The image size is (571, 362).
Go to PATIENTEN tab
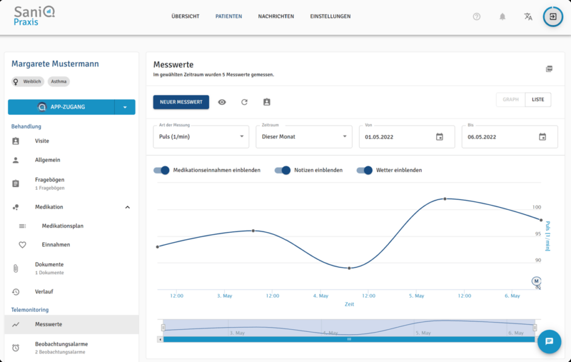229,16
